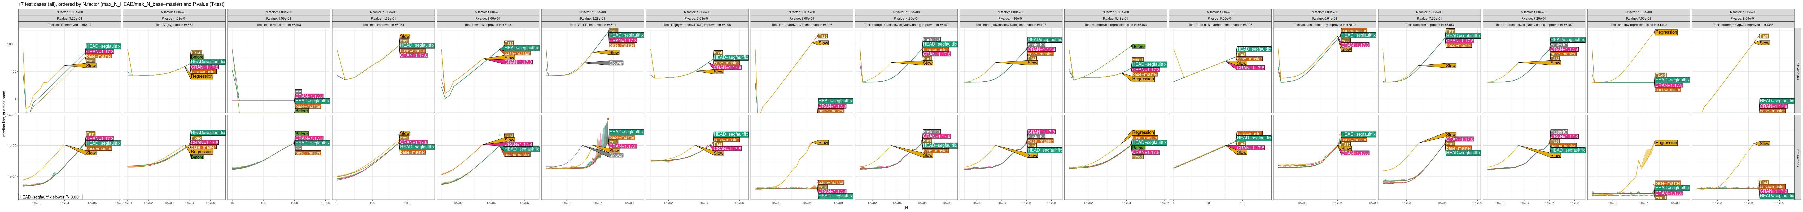Click the 'Regression' label in the shallow regression bottom panel
Screen dimensions: 1803x212
point(1666,143)
